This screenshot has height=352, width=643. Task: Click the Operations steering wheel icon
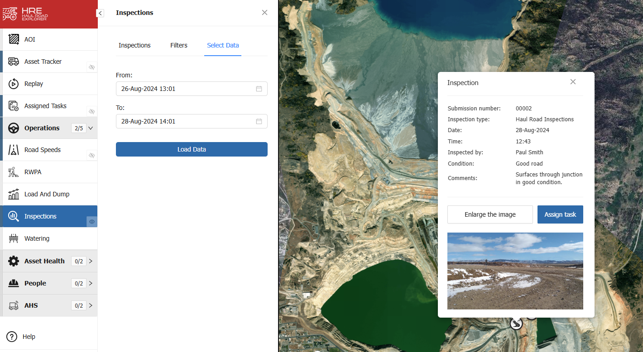pos(14,128)
